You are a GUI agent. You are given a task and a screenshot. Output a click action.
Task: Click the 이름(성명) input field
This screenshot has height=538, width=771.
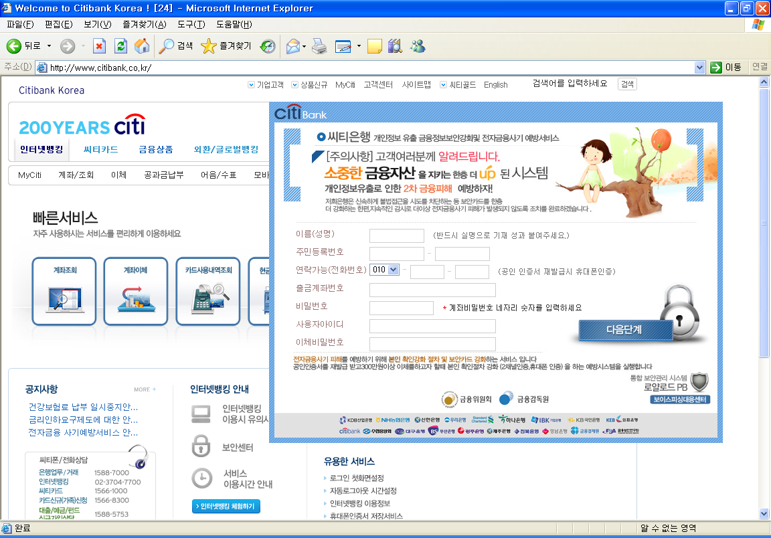point(397,236)
